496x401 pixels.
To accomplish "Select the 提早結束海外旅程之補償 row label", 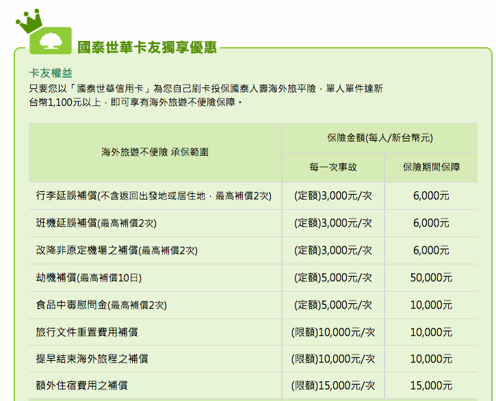I will (92, 359).
